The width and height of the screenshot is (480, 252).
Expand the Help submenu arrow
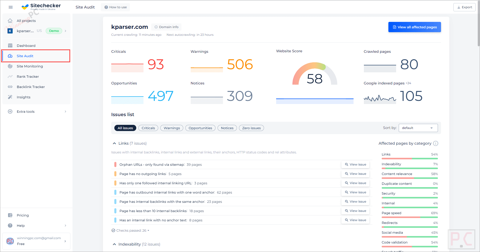(x=65, y=225)
